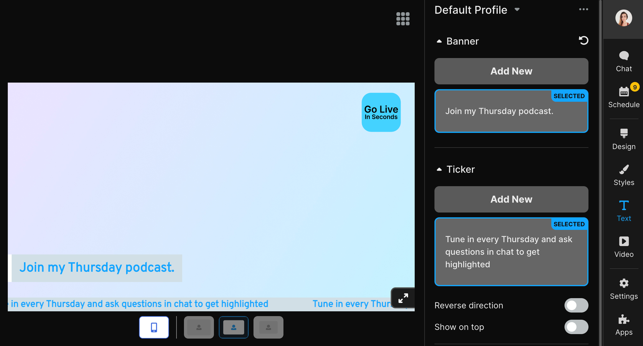Image resolution: width=643 pixels, height=346 pixels.
Task: Enable the Show on top switch
Action: coord(576,327)
